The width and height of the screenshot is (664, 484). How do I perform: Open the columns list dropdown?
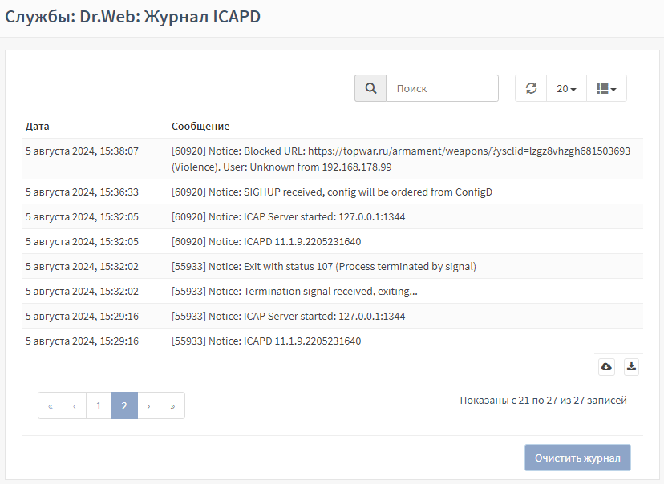606,88
